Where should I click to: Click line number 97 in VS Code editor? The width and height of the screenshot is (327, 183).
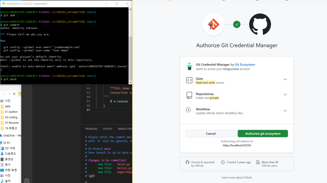click(x=88, y=110)
